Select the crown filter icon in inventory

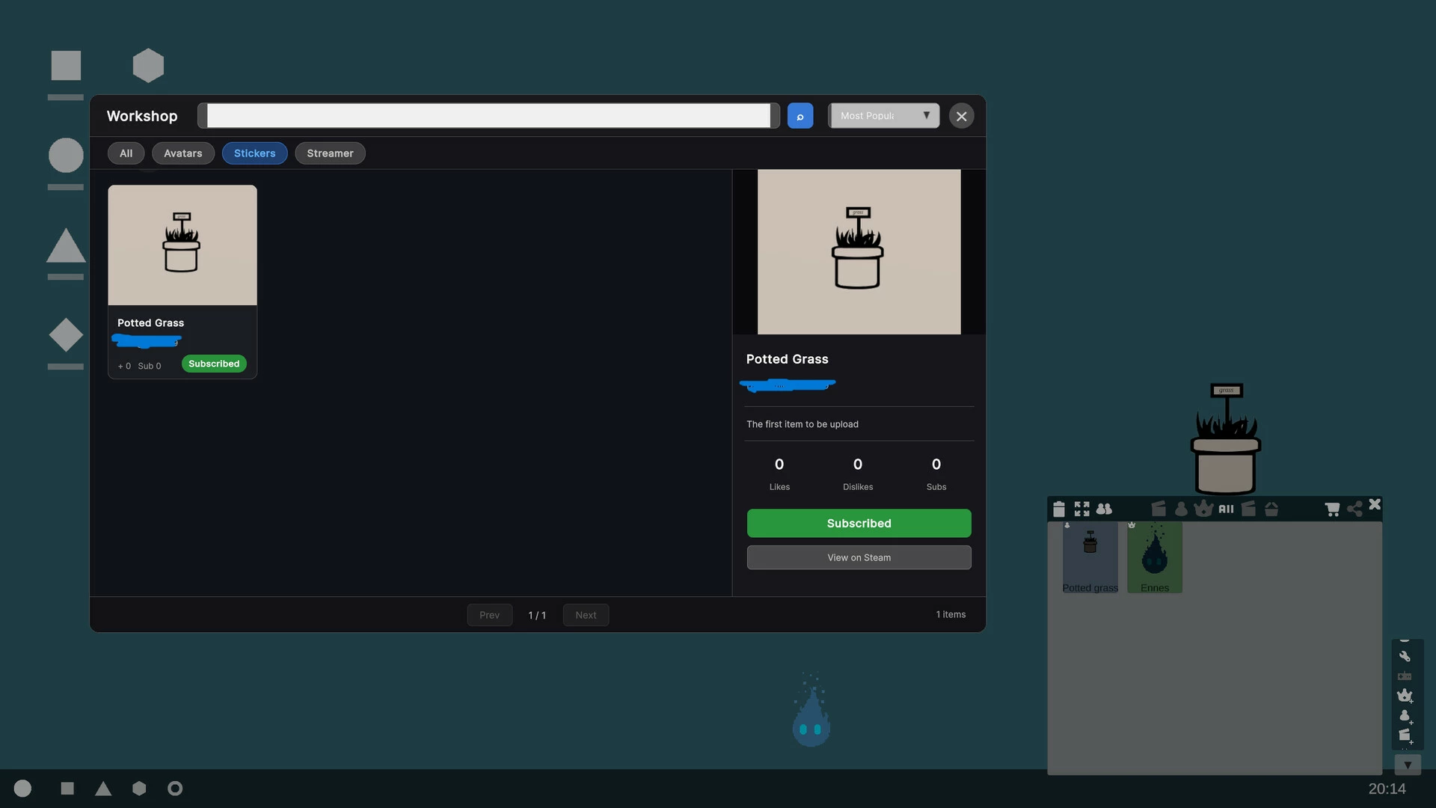click(x=1203, y=509)
